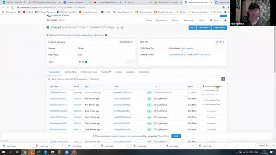Open the Buy dropdown button
The image size is (276, 155).
[x=192, y=28]
